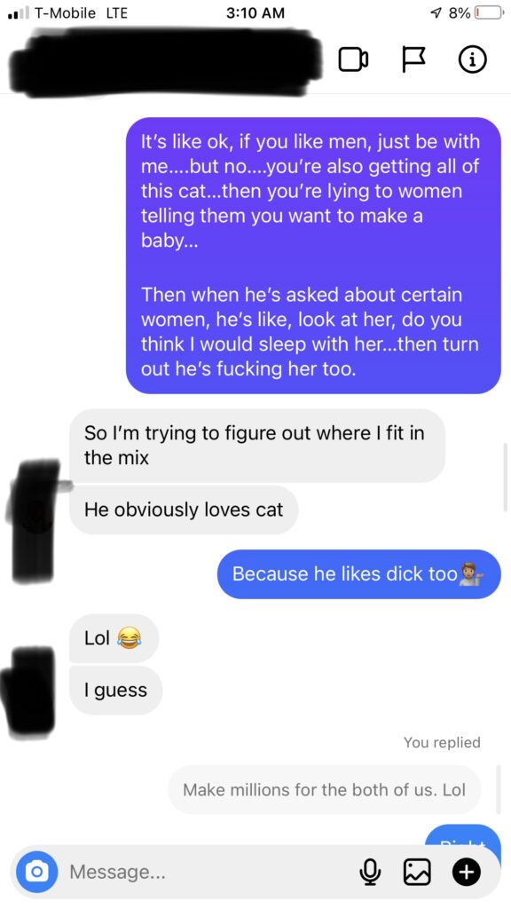Tap the blue 'Because he likes dick too' bubble
Image resolution: width=511 pixels, height=909 pixels.
358,574
